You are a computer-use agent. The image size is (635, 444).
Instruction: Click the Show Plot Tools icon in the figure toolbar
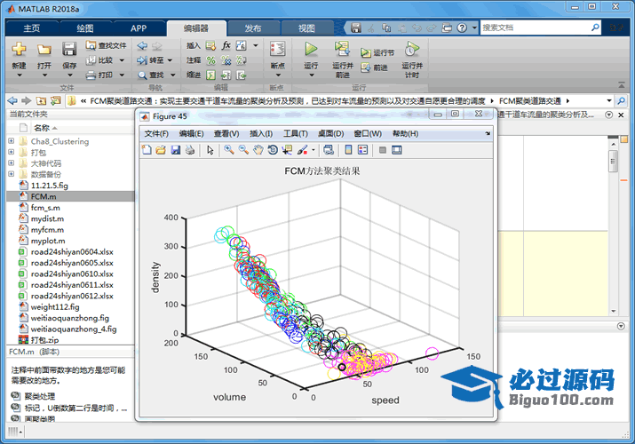tap(397, 150)
